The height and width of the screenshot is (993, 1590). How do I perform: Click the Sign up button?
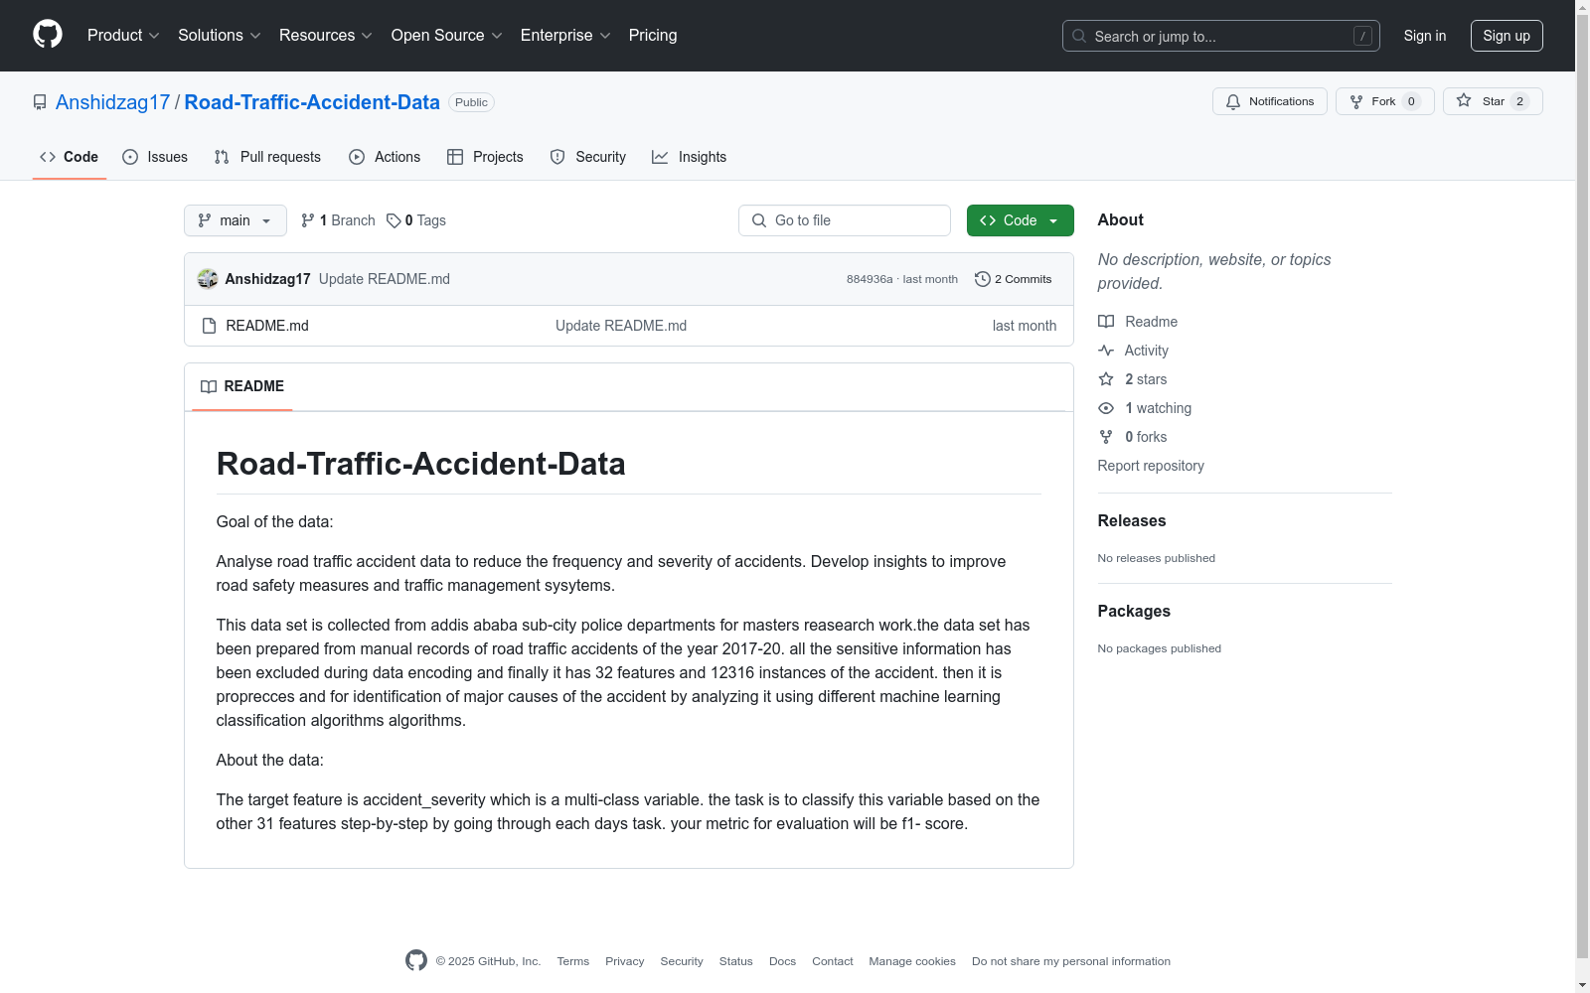(x=1507, y=36)
